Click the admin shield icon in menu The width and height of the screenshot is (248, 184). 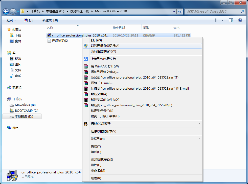(85, 46)
